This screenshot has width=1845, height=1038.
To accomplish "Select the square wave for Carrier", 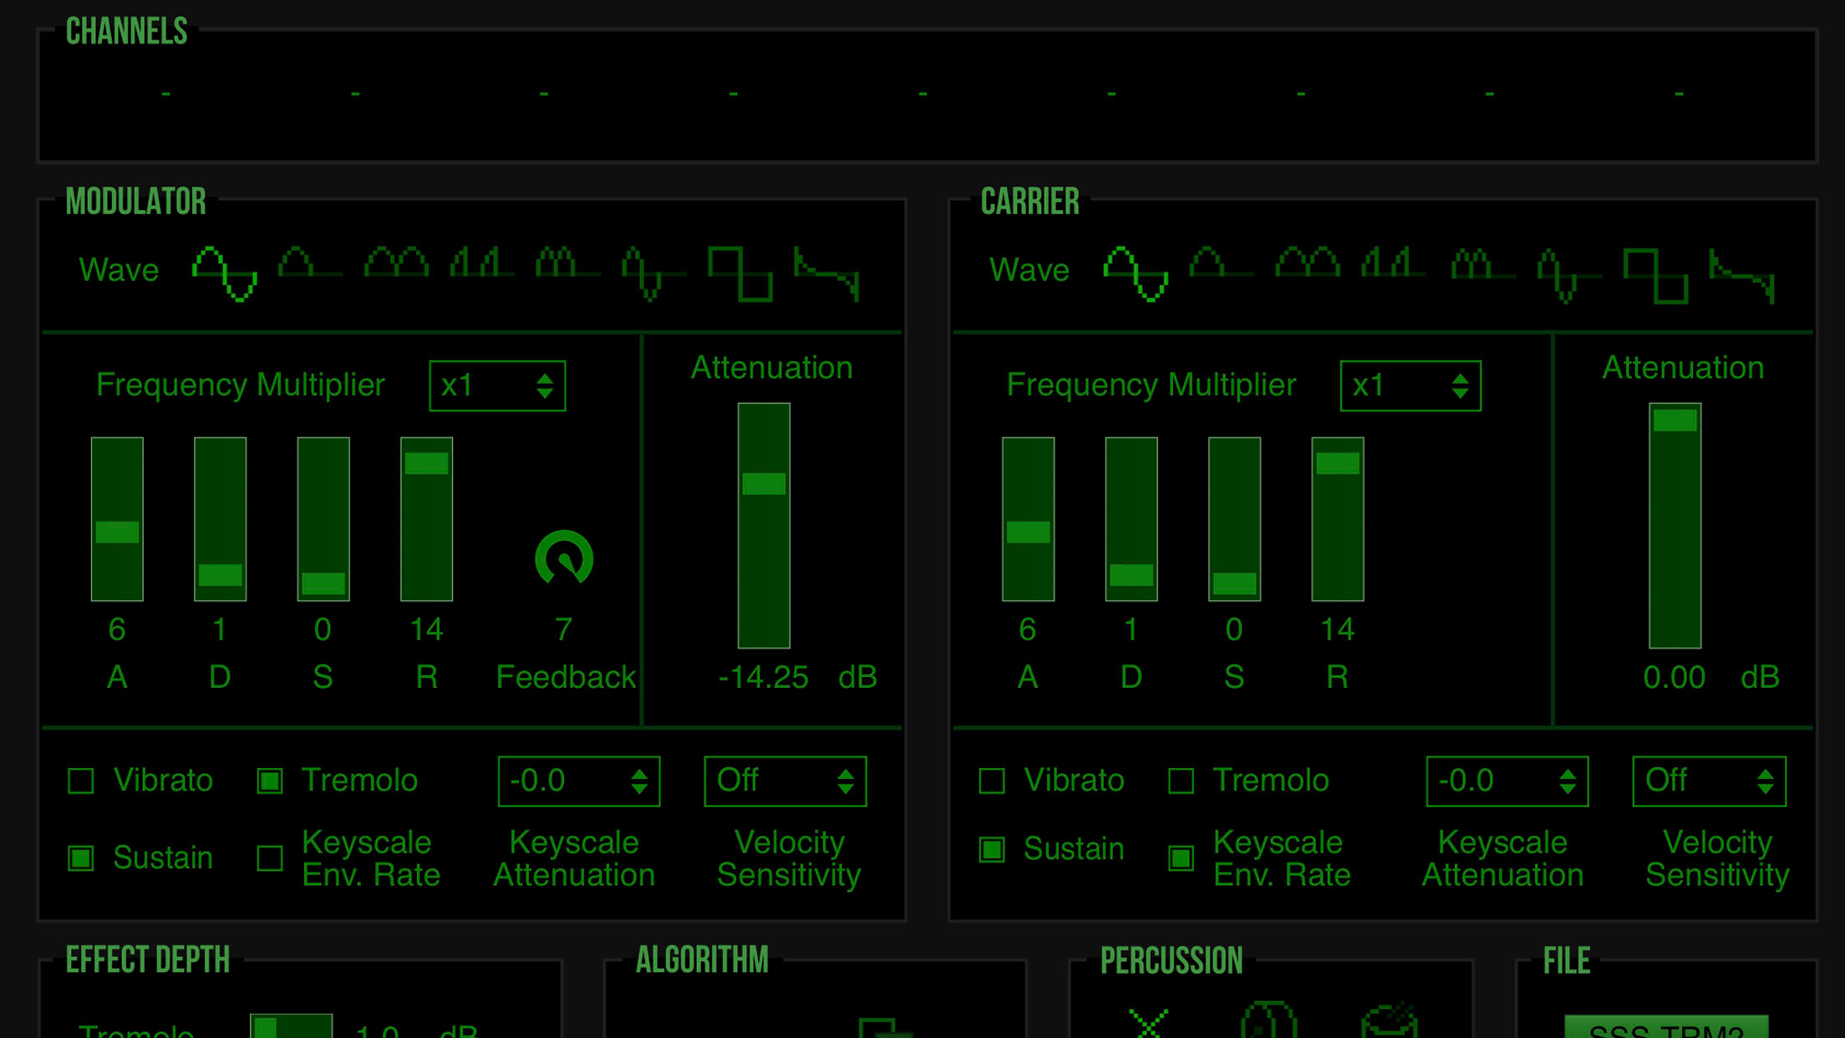I will (1654, 274).
